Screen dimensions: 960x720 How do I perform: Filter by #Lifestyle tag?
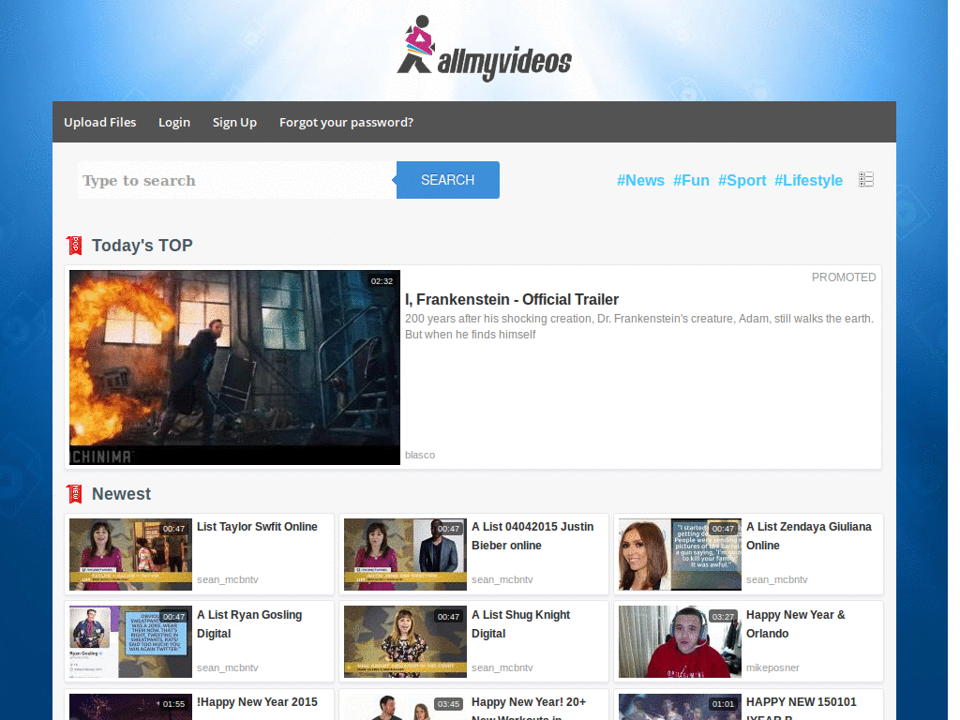coord(808,181)
